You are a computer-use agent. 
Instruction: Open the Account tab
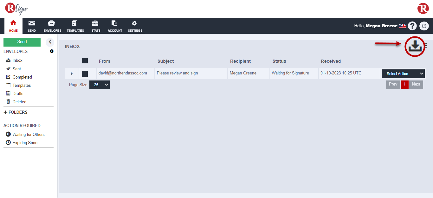115,26
